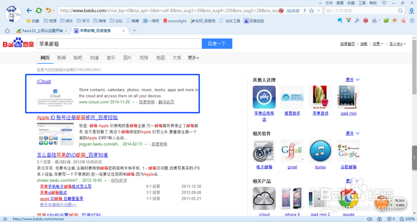This screenshot has width=417, height=222.
Task: Open dropdown arrow beside scissors icon
Action: 379,20
